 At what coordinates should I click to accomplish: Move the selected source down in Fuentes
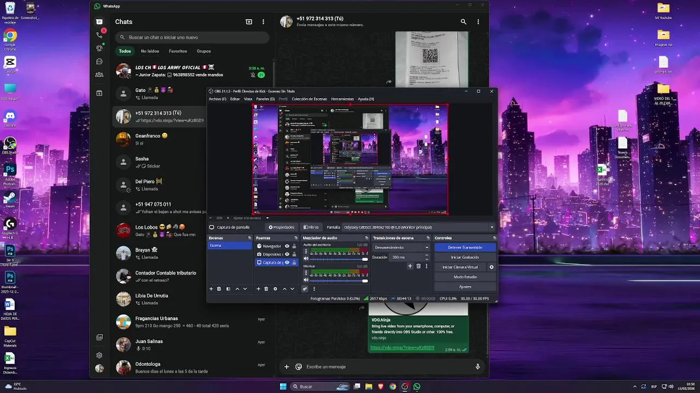[x=292, y=289]
